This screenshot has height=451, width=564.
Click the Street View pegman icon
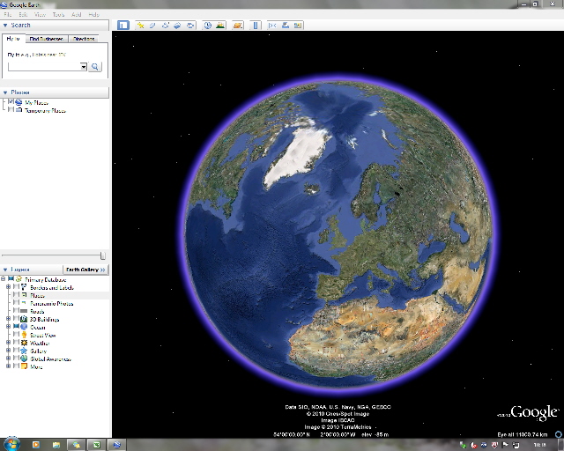click(x=24, y=335)
